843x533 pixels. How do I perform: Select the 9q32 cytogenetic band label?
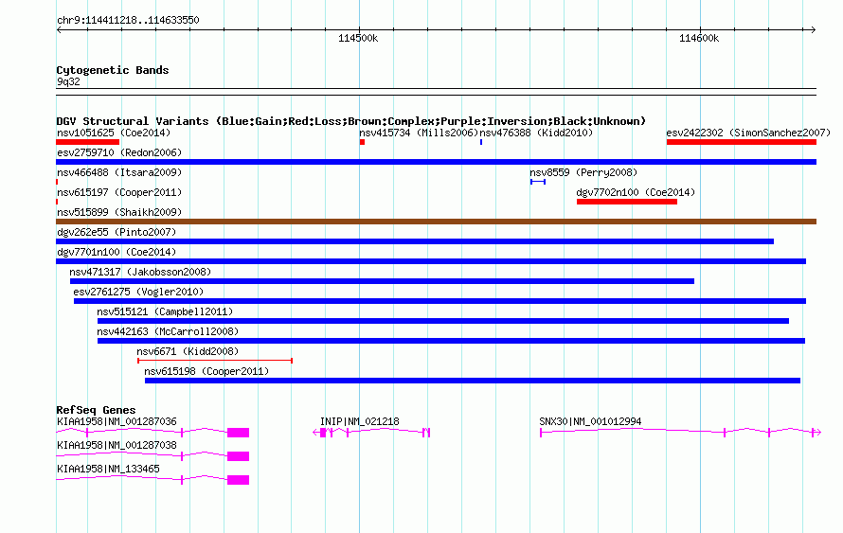click(x=68, y=81)
